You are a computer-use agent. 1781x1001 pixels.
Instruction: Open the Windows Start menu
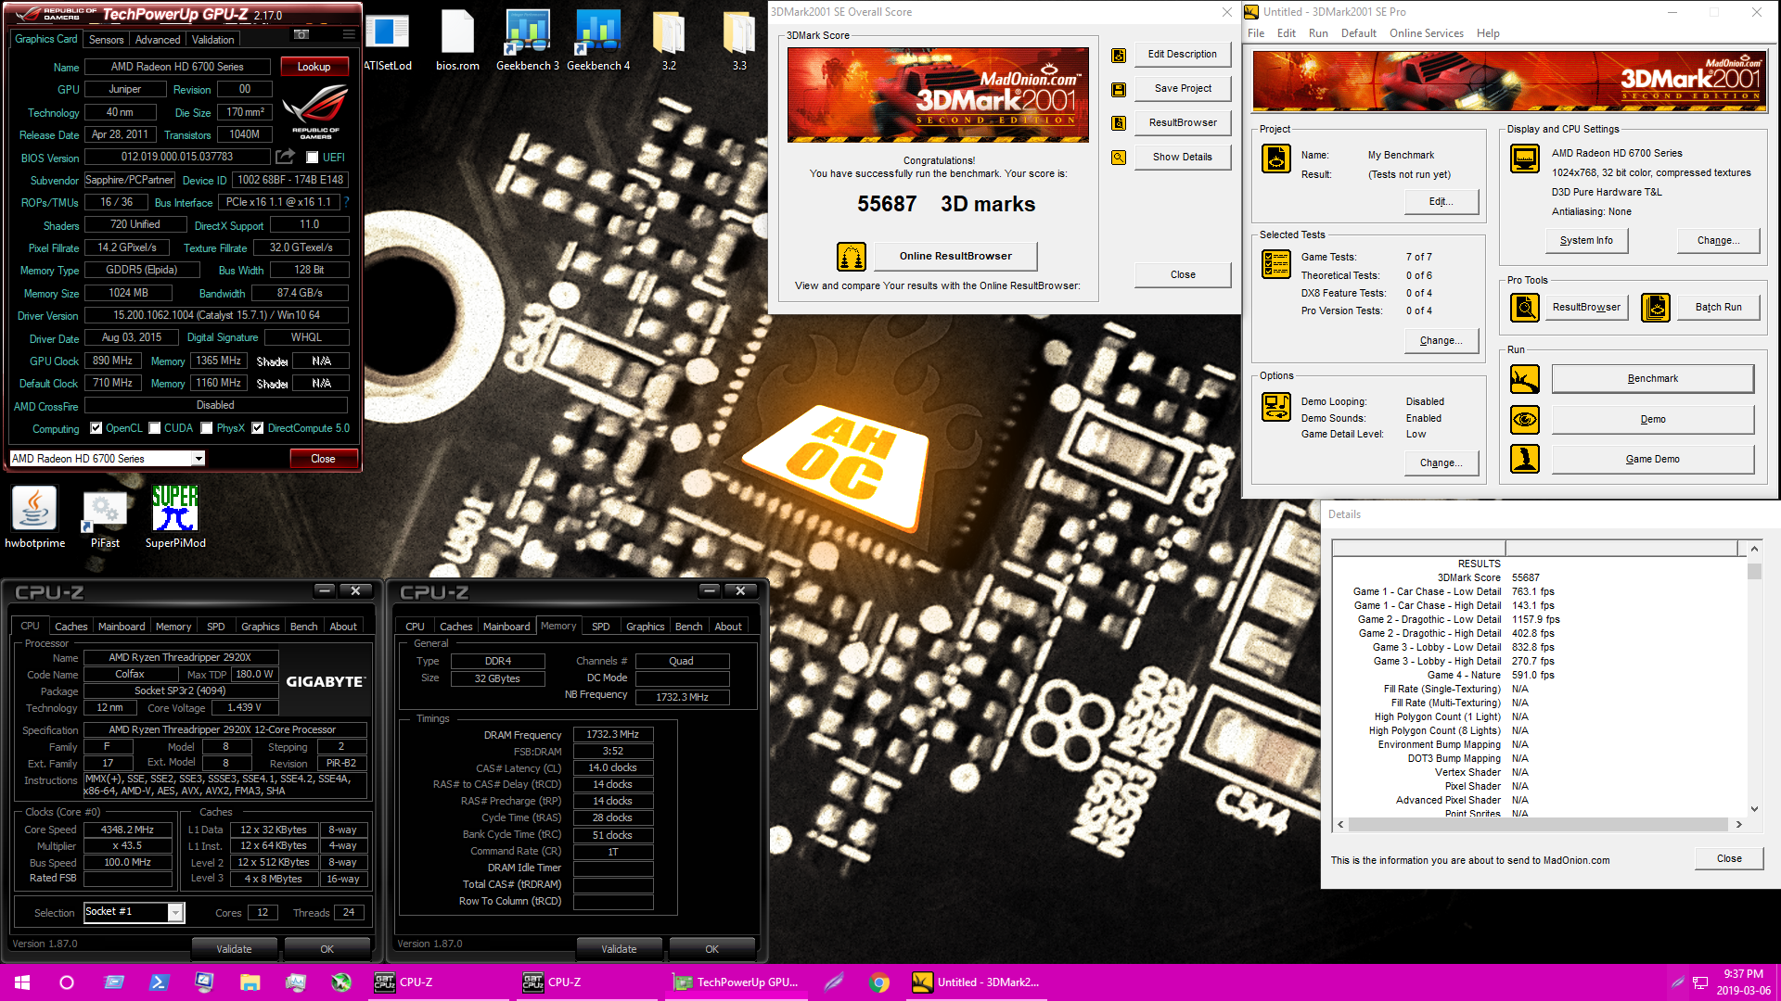point(22,982)
